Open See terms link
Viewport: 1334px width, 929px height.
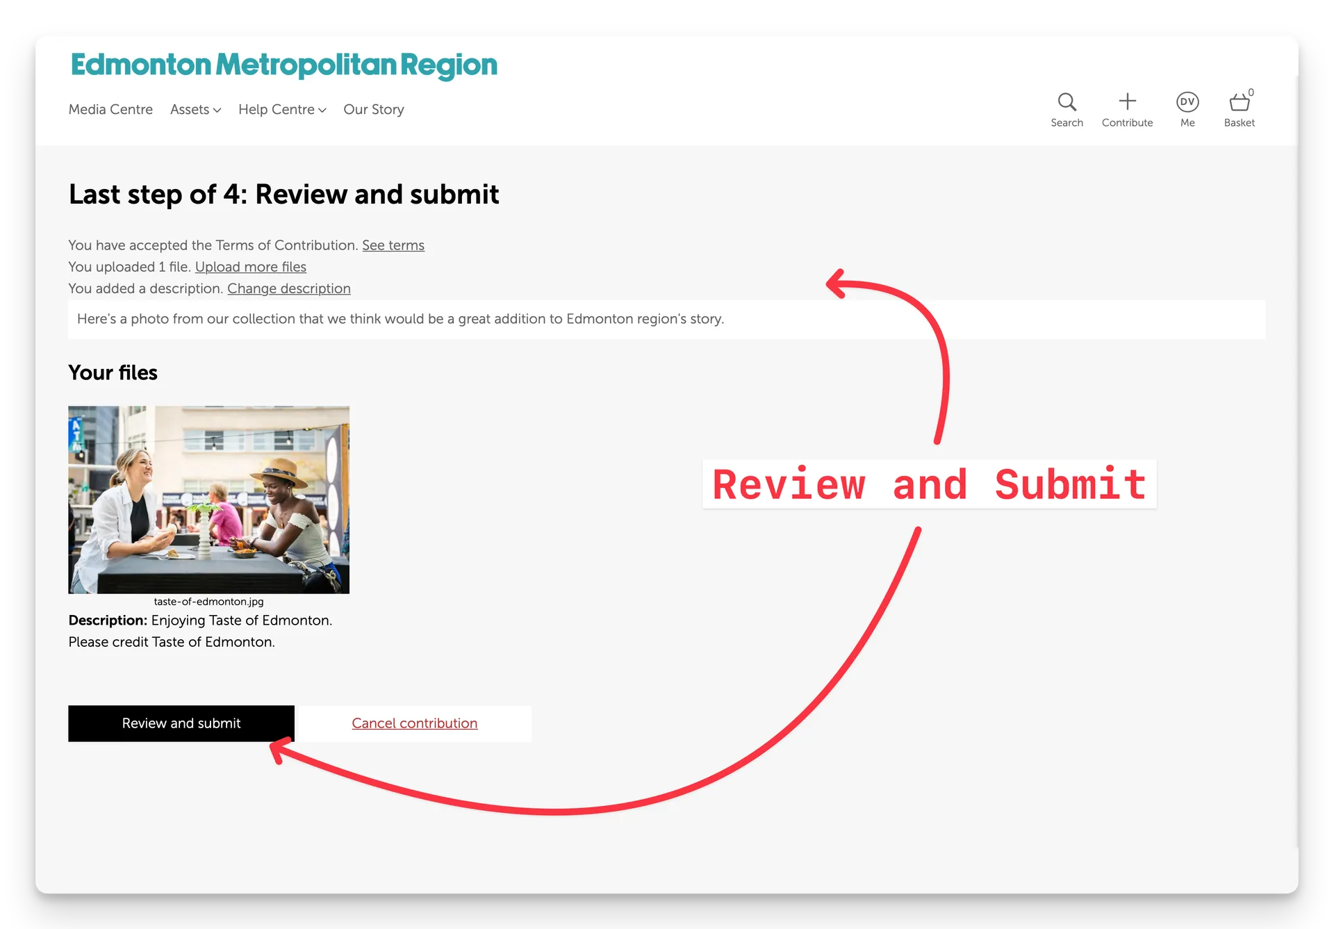(393, 245)
